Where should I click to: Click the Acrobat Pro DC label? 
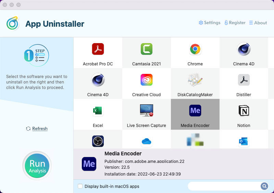(98, 64)
